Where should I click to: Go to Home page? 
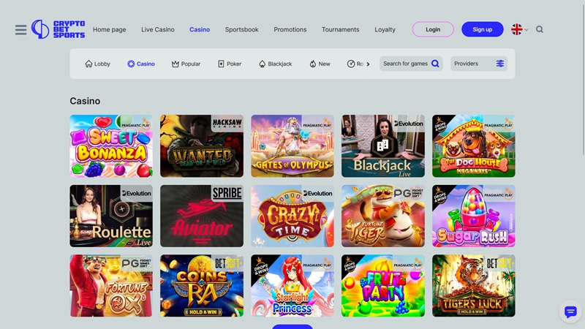click(109, 29)
